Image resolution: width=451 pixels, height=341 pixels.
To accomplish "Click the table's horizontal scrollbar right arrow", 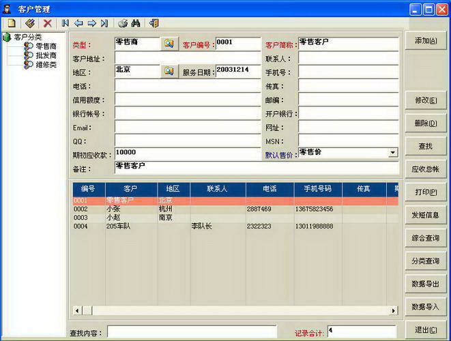I will click(394, 311).
